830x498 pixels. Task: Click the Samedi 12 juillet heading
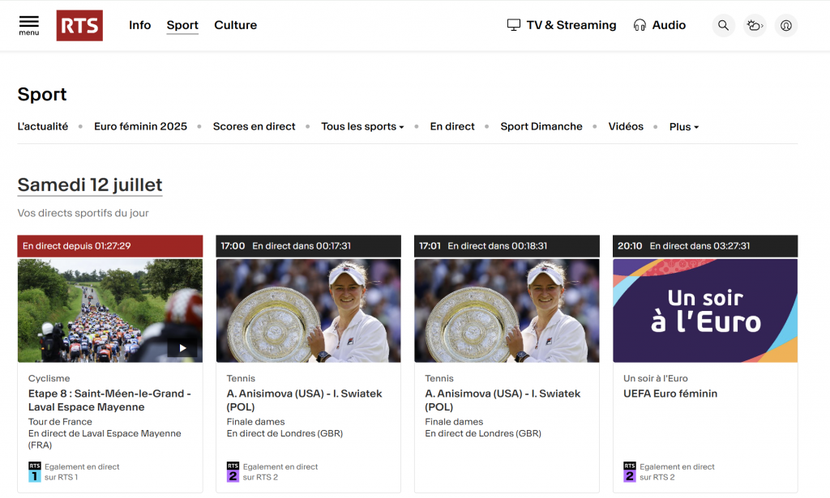click(90, 185)
